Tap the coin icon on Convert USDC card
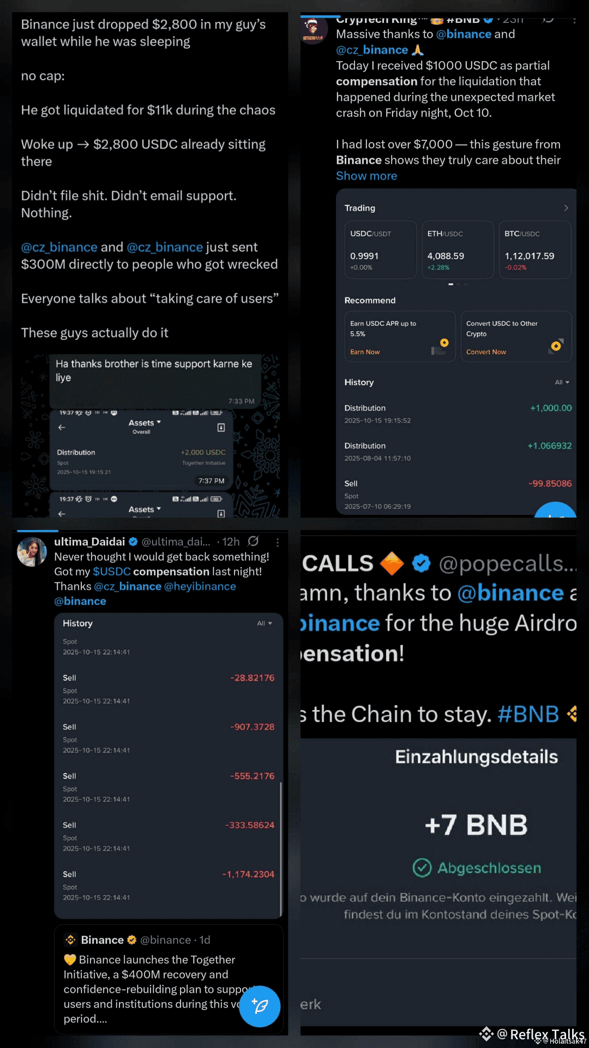The width and height of the screenshot is (589, 1048). pyautogui.click(x=555, y=346)
